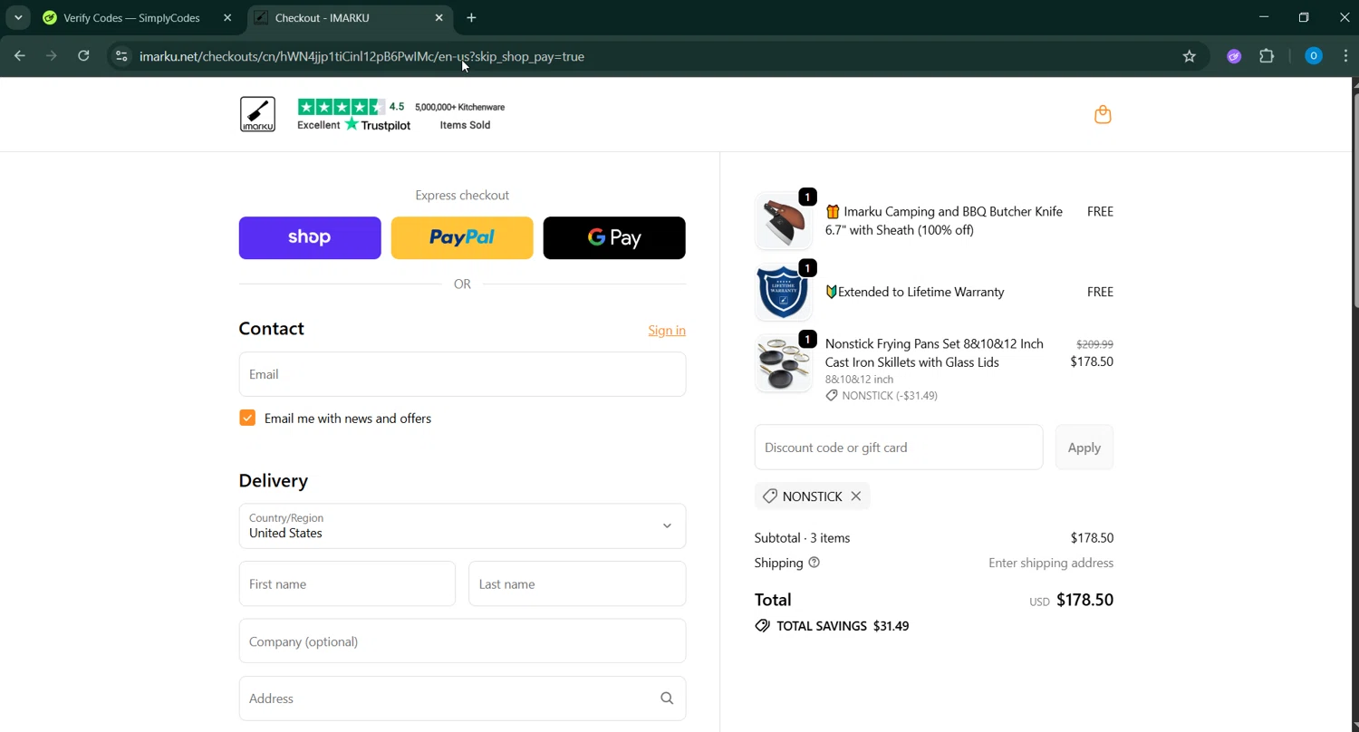
Task: Select the Checkout IMARKU tab
Action: (x=349, y=17)
